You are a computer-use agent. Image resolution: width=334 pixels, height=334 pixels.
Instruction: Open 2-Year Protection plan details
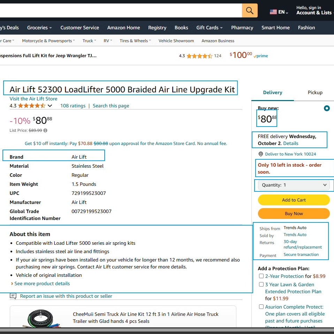click(284, 276)
